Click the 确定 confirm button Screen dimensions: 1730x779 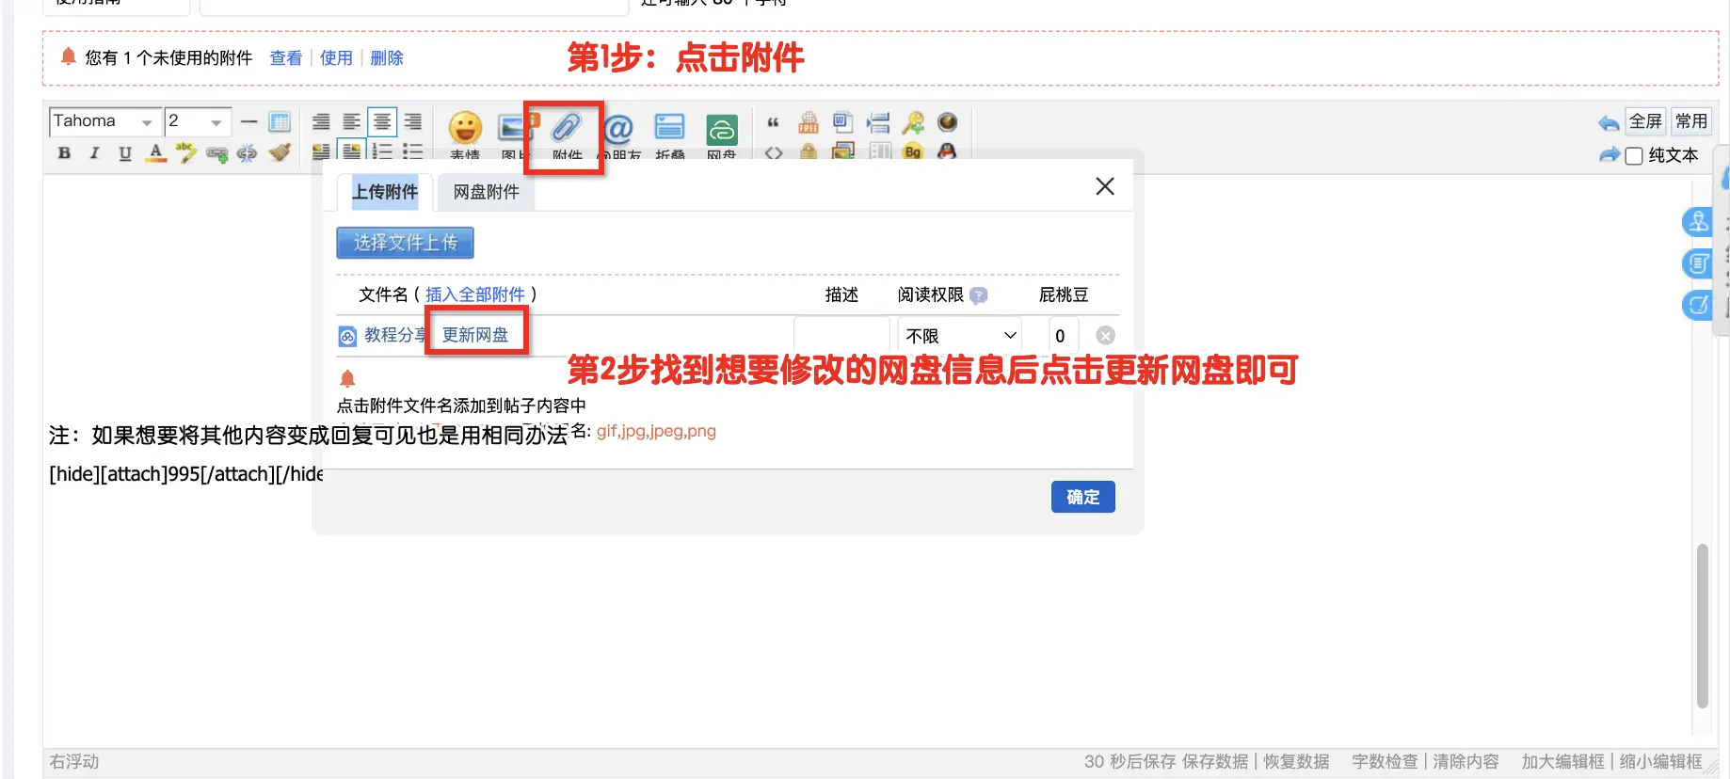click(x=1083, y=497)
